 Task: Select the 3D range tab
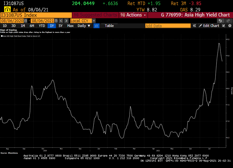click(14, 26)
